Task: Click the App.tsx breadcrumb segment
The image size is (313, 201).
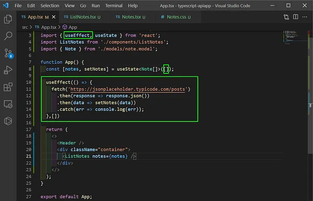Action: 46,27
